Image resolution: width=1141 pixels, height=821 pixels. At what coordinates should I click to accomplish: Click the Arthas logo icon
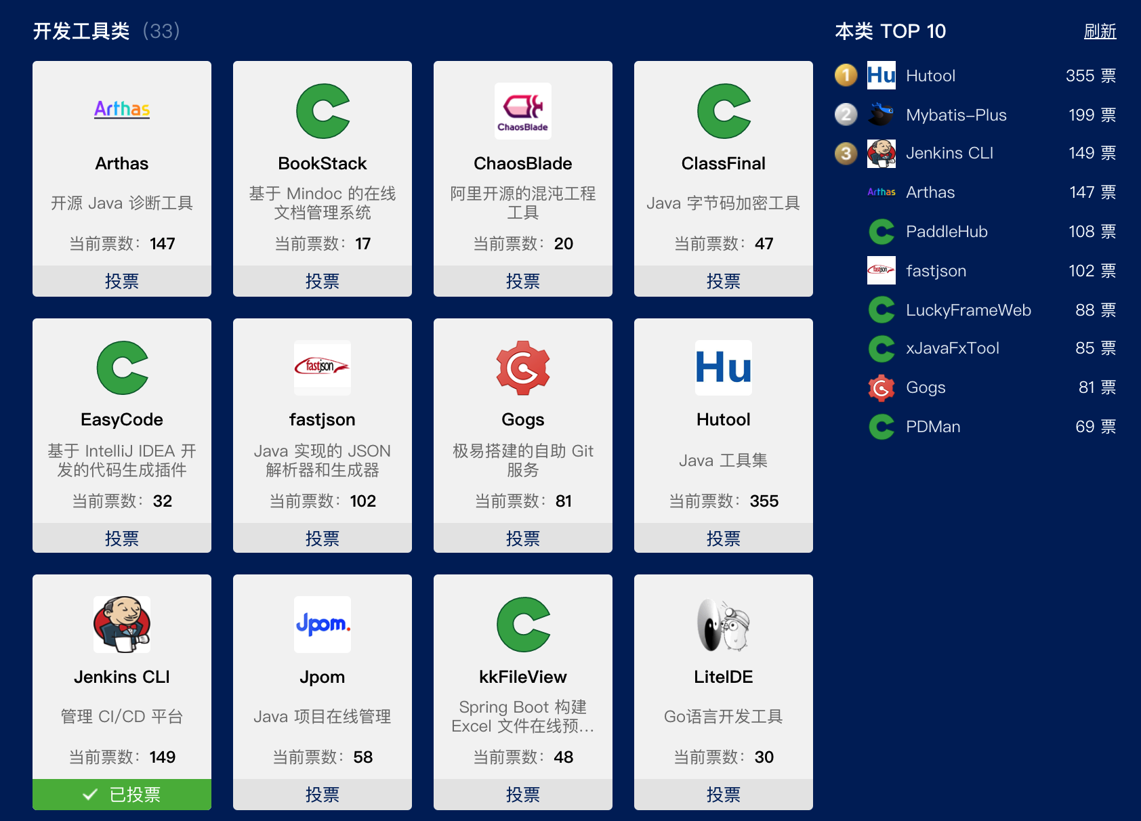coord(121,110)
